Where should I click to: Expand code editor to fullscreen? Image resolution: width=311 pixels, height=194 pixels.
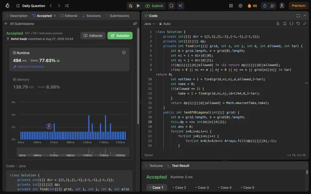(x=298, y=16)
